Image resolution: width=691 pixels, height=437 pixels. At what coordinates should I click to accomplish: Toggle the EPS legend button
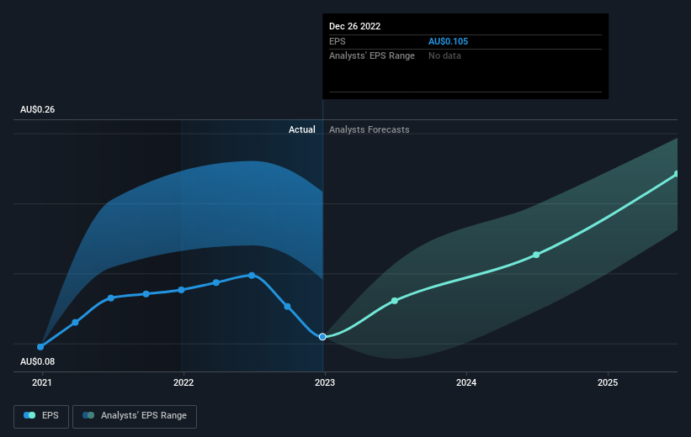41,416
